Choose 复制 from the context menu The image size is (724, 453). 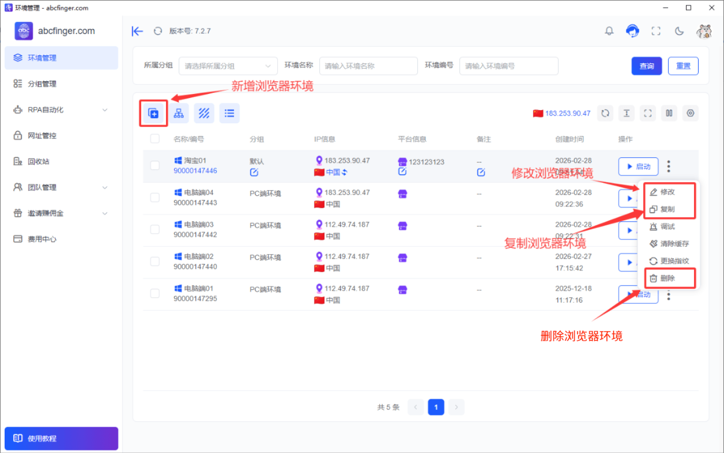pos(669,209)
